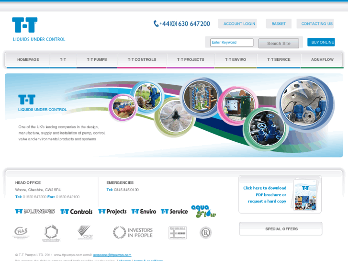Screen dimensions: 348x261
Task: Click the worker in hi-vis circle image
Action: pos(147,96)
